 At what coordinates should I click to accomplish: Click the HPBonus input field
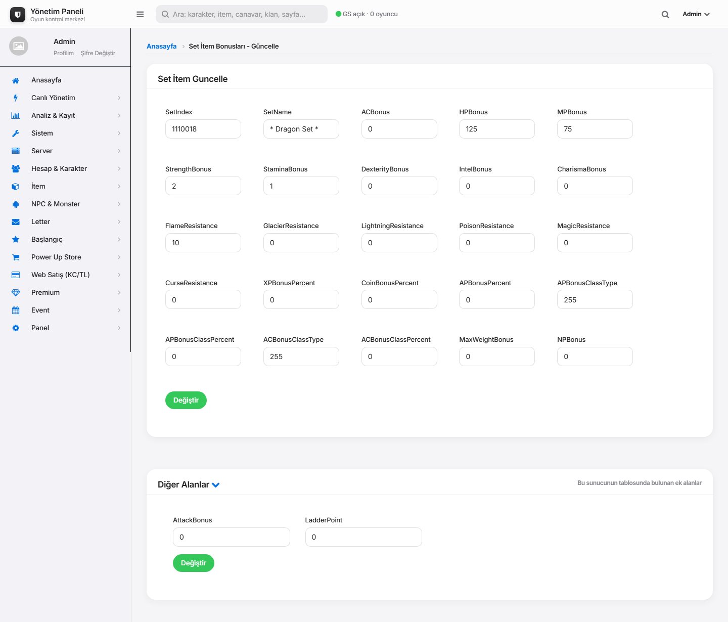[497, 129]
